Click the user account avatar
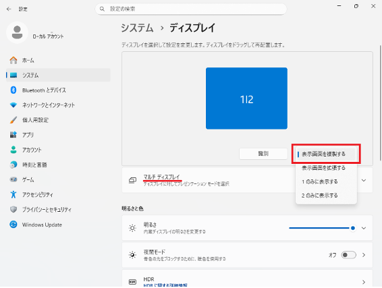 17,32
